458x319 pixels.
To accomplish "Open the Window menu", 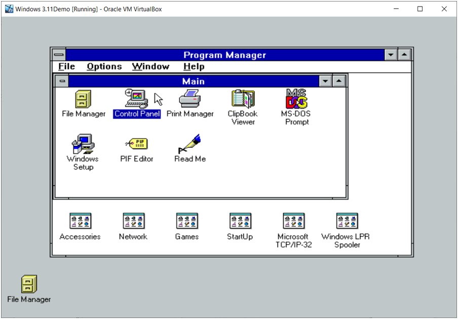I will 150,66.
